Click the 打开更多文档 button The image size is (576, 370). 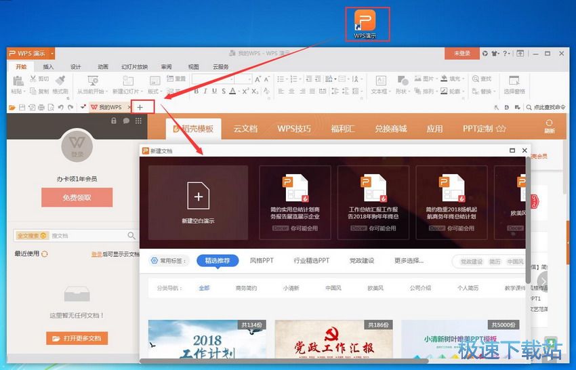(77, 338)
